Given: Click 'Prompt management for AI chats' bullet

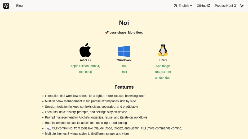Looking at the screenshot, I should click(96, 117).
